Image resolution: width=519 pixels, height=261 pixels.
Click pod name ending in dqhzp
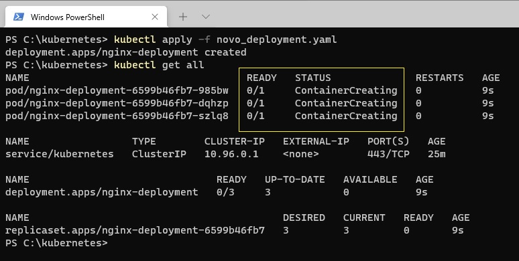[117, 104]
